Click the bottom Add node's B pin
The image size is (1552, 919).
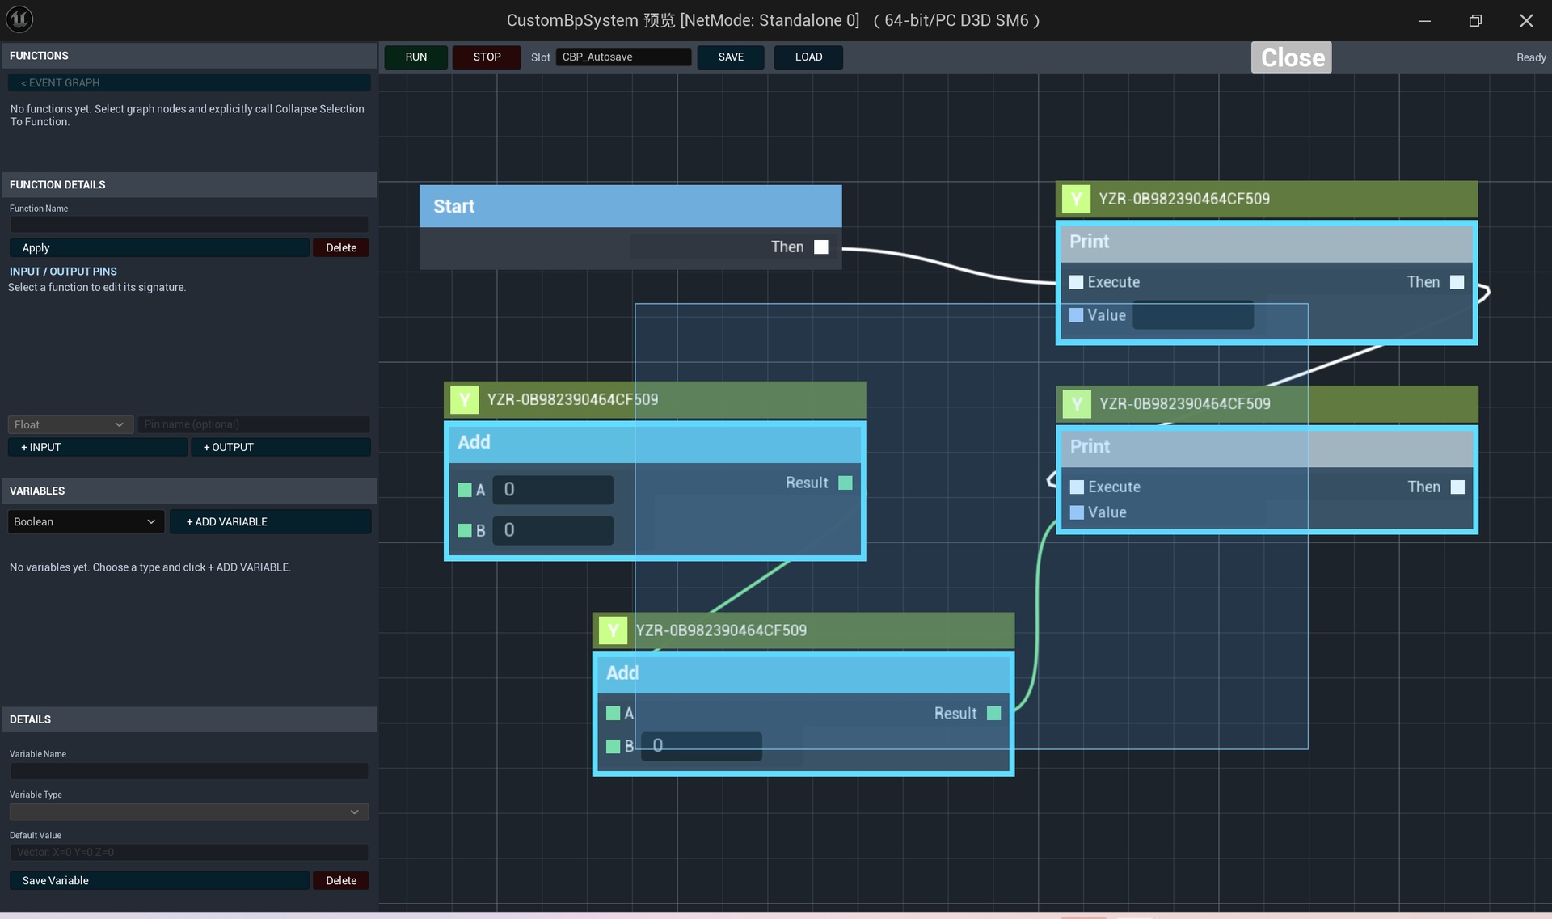[614, 746]
